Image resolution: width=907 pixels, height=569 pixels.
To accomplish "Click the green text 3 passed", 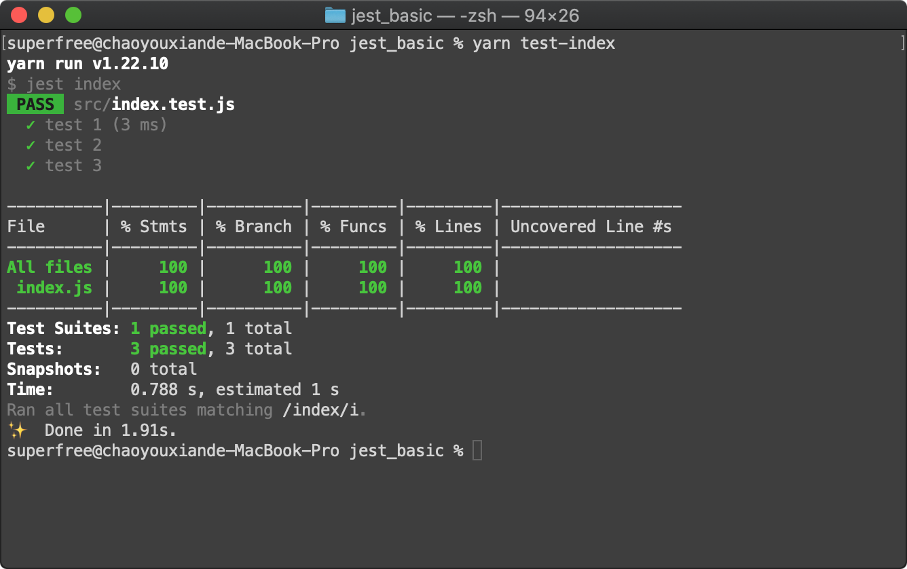I will (x=168, y=349).
